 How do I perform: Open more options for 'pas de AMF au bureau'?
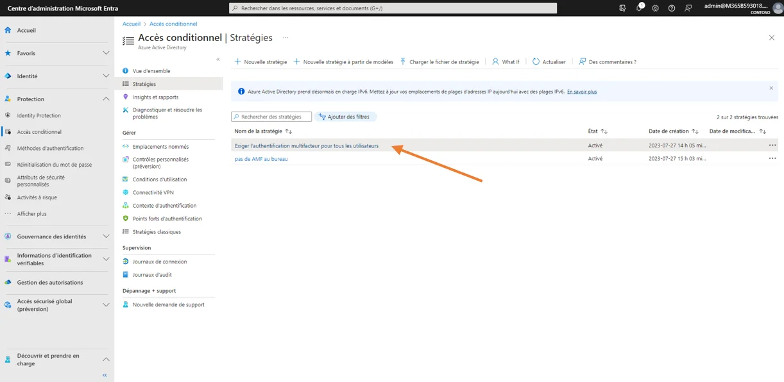772,159
